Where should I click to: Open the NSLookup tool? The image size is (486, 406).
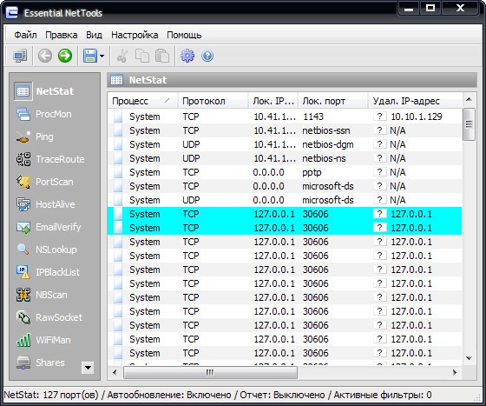point(47,250)
